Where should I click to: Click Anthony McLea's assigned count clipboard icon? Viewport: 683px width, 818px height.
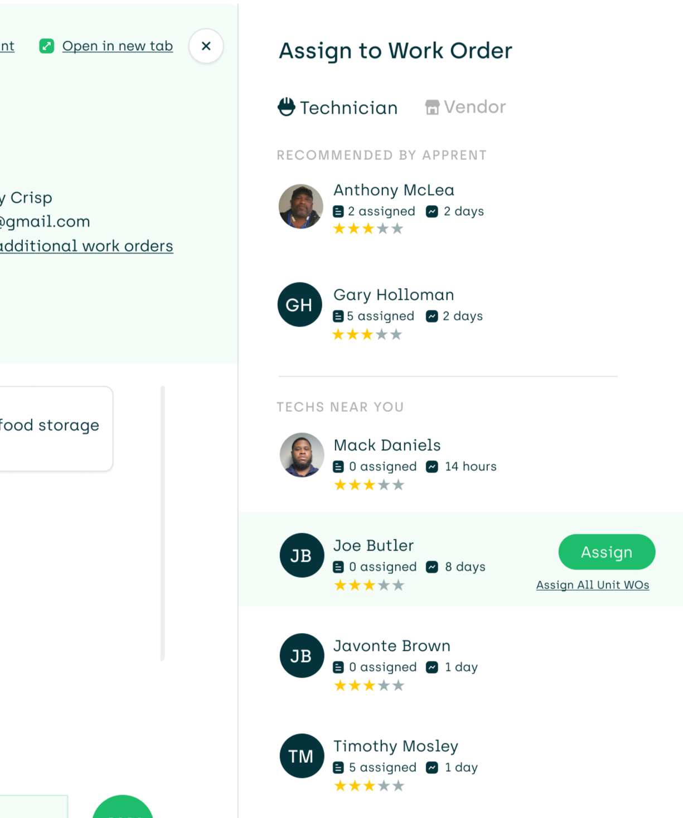tap(339, 211)
